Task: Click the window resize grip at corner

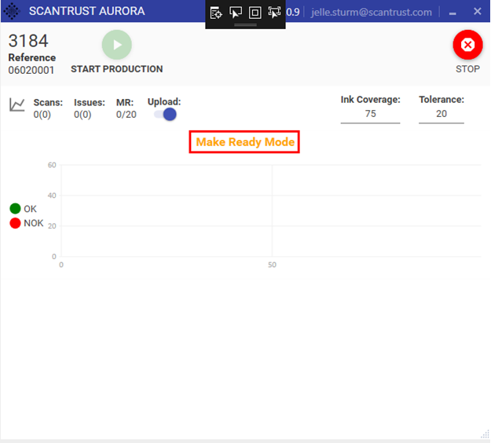Action: tap(485, 434)
